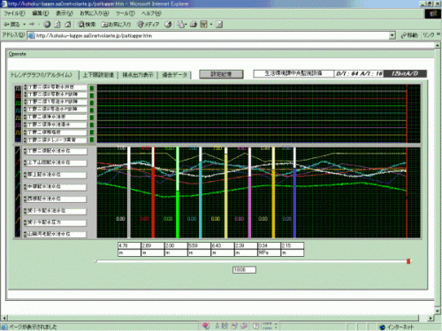Open the Mail icon dropdown arrow

186,25
